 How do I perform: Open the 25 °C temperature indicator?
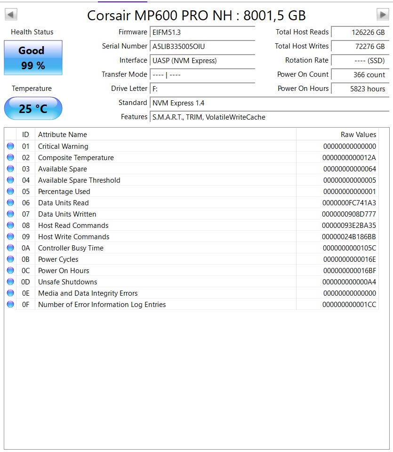(33, 108)
